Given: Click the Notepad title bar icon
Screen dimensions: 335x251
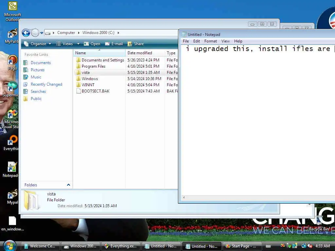Looking at the screenshot, I should click(184, 34).
